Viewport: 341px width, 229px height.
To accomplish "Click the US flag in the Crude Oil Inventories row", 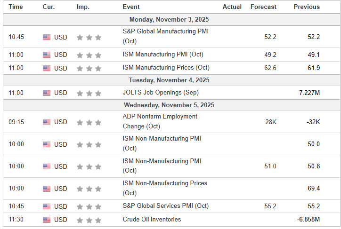I will pyautogui.click(x=47, y=220).
